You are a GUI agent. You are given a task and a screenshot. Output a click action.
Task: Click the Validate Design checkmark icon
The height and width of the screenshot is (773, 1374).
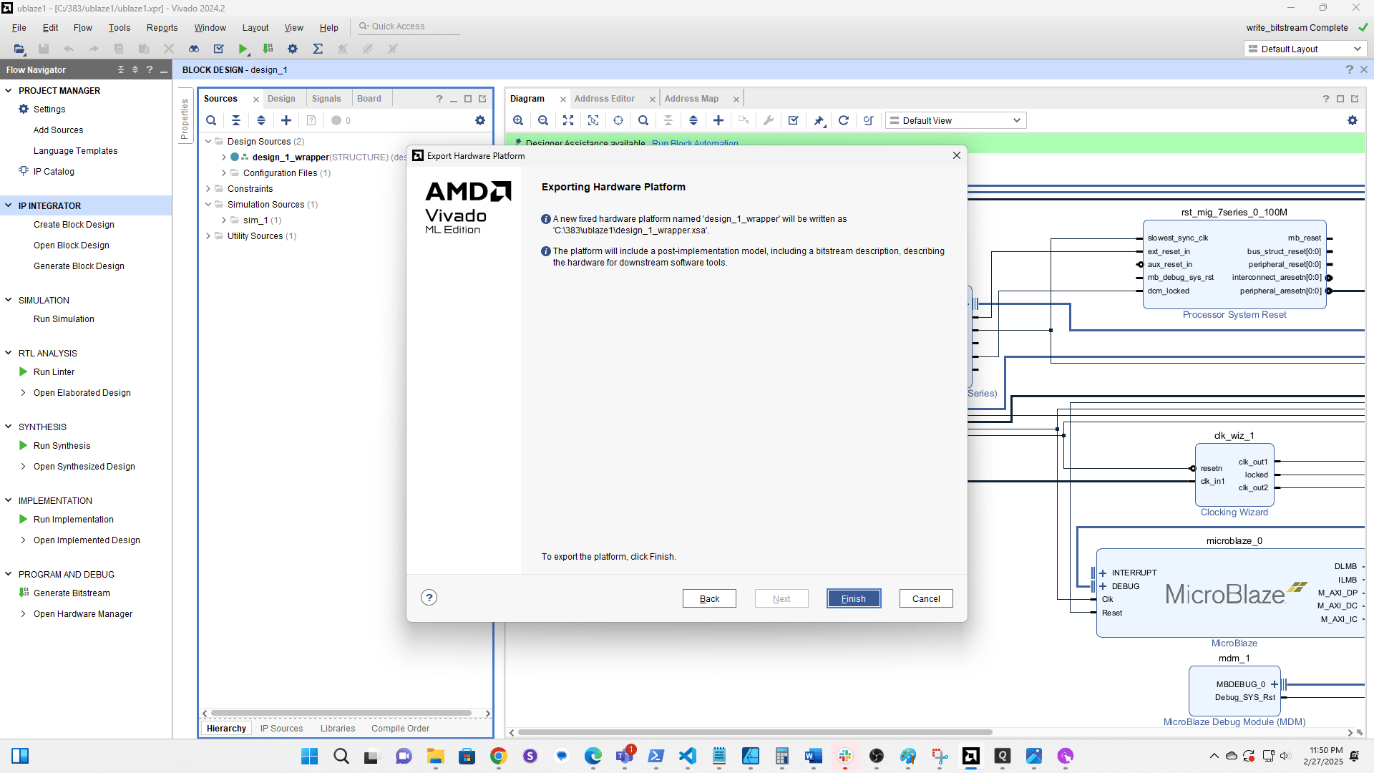(794, 120)
